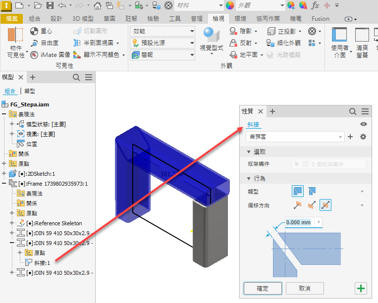
Task: Click the fx parameters icon
Action: coord(315,5)
